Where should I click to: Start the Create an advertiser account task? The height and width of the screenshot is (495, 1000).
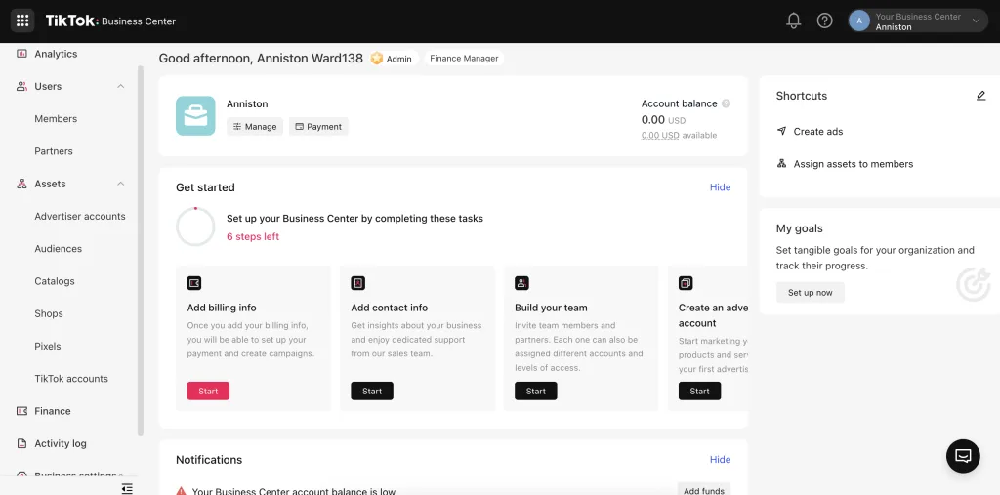(699, 392)
